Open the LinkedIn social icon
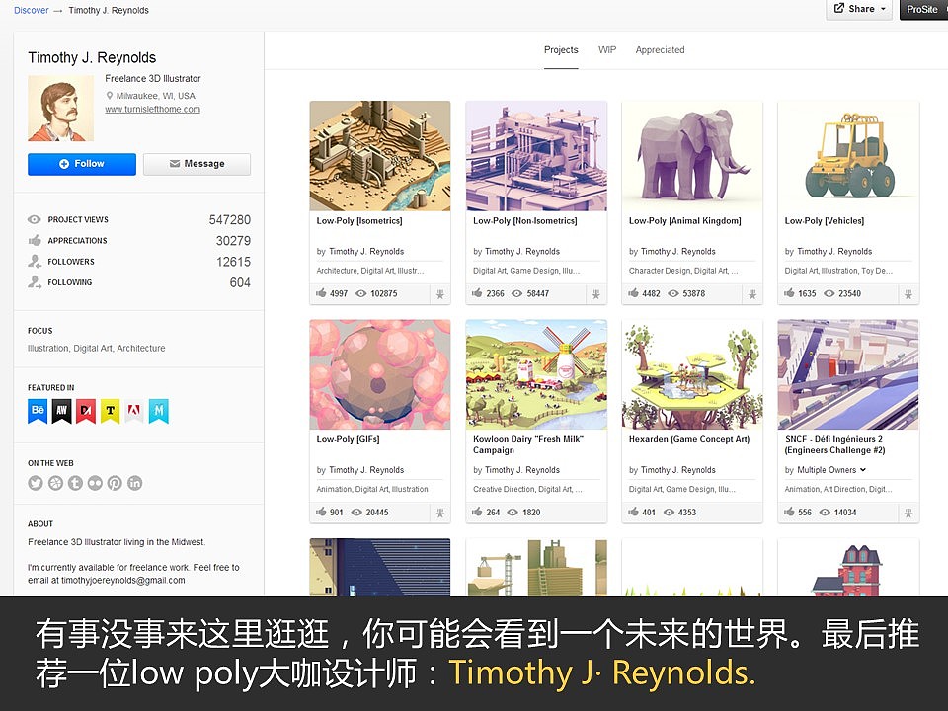The image size is (948, 711). click(134, 483)
